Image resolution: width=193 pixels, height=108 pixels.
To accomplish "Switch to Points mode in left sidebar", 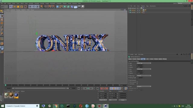I will click(2, 27).
